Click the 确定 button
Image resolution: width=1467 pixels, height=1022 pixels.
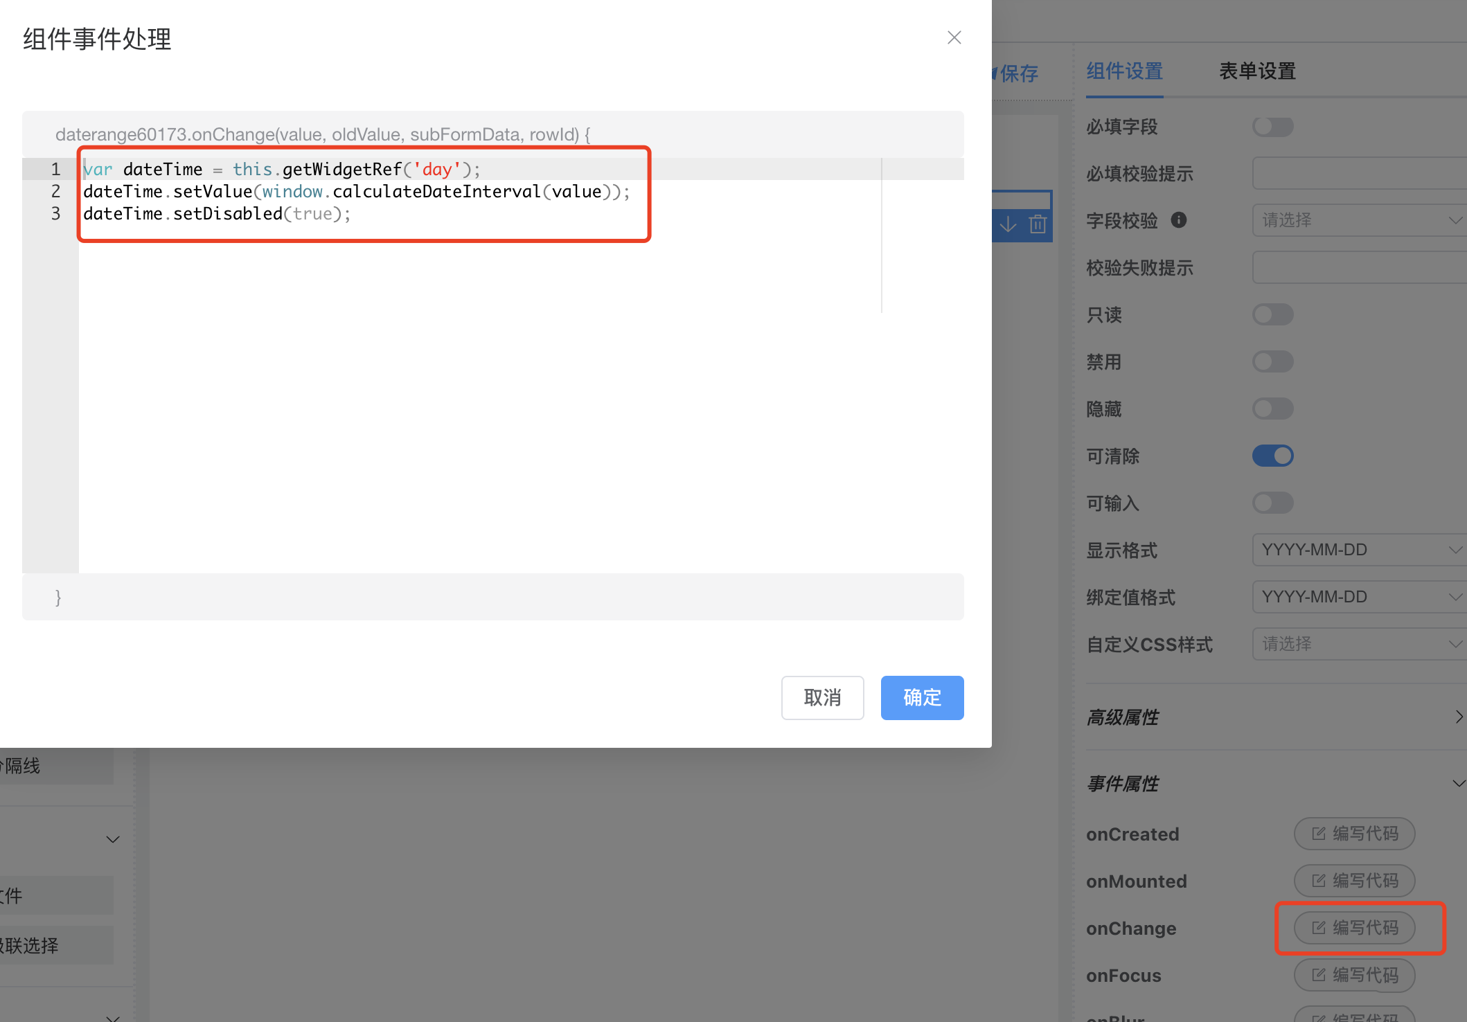tap(922, 697)
